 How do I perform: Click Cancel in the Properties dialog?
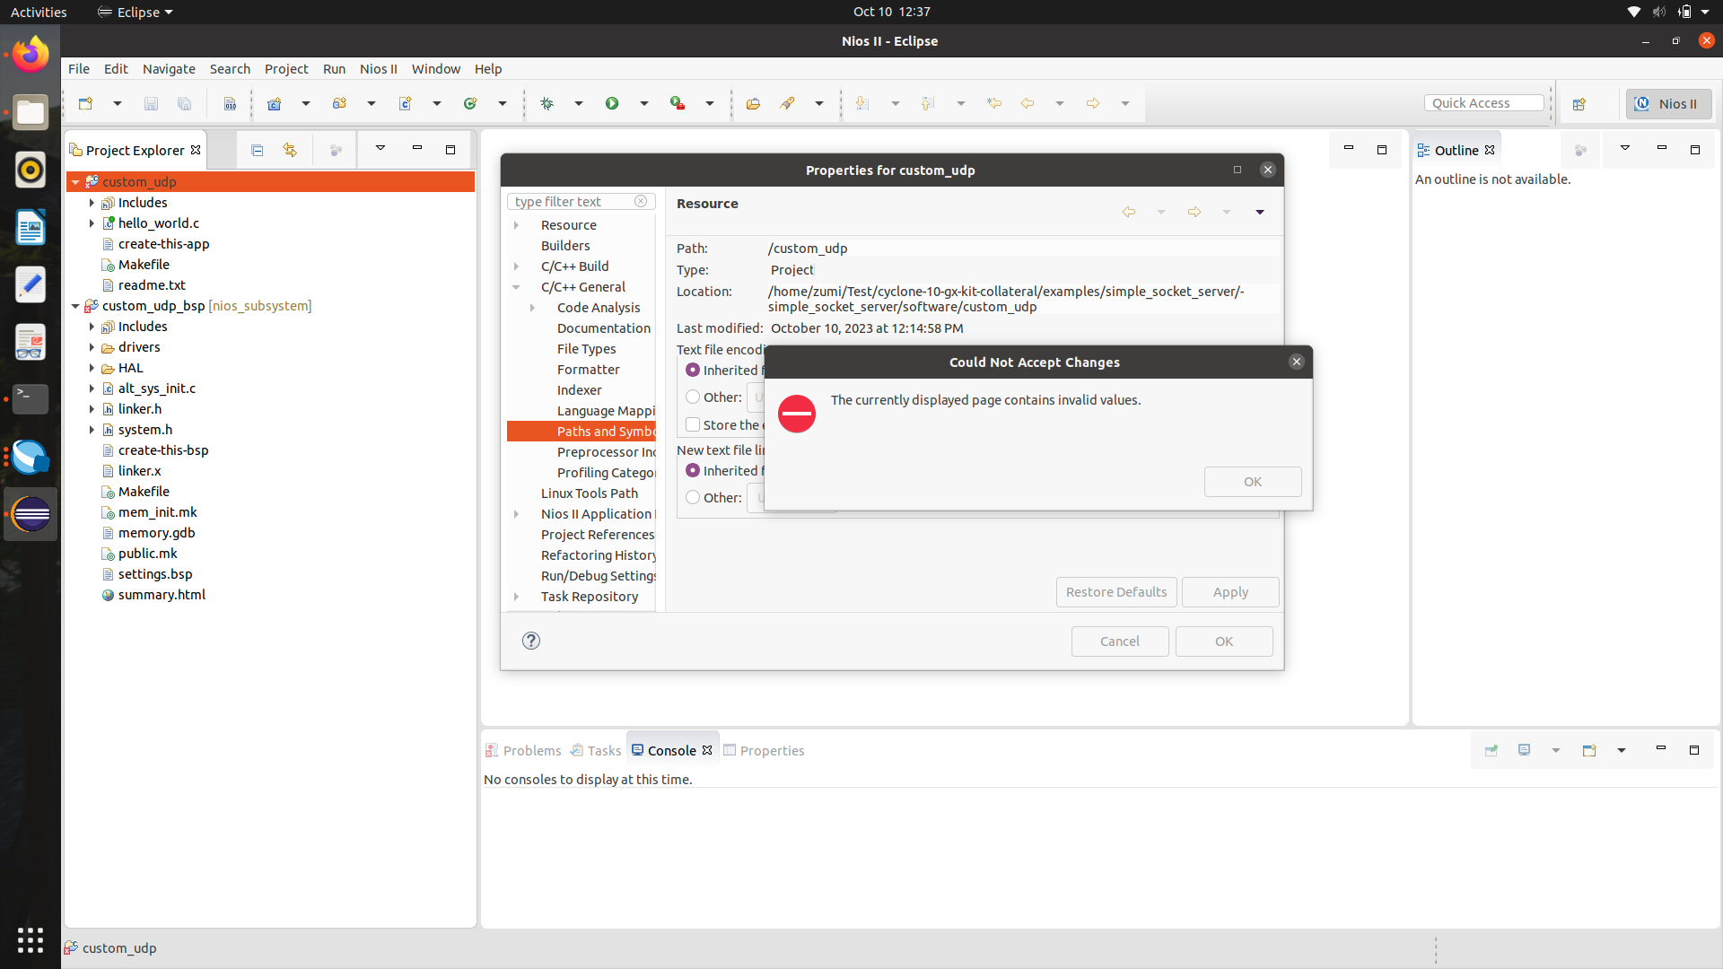(1119, 642)
